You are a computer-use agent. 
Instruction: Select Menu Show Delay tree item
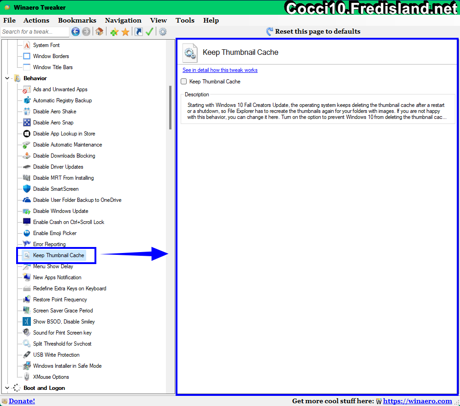(53, 266)
